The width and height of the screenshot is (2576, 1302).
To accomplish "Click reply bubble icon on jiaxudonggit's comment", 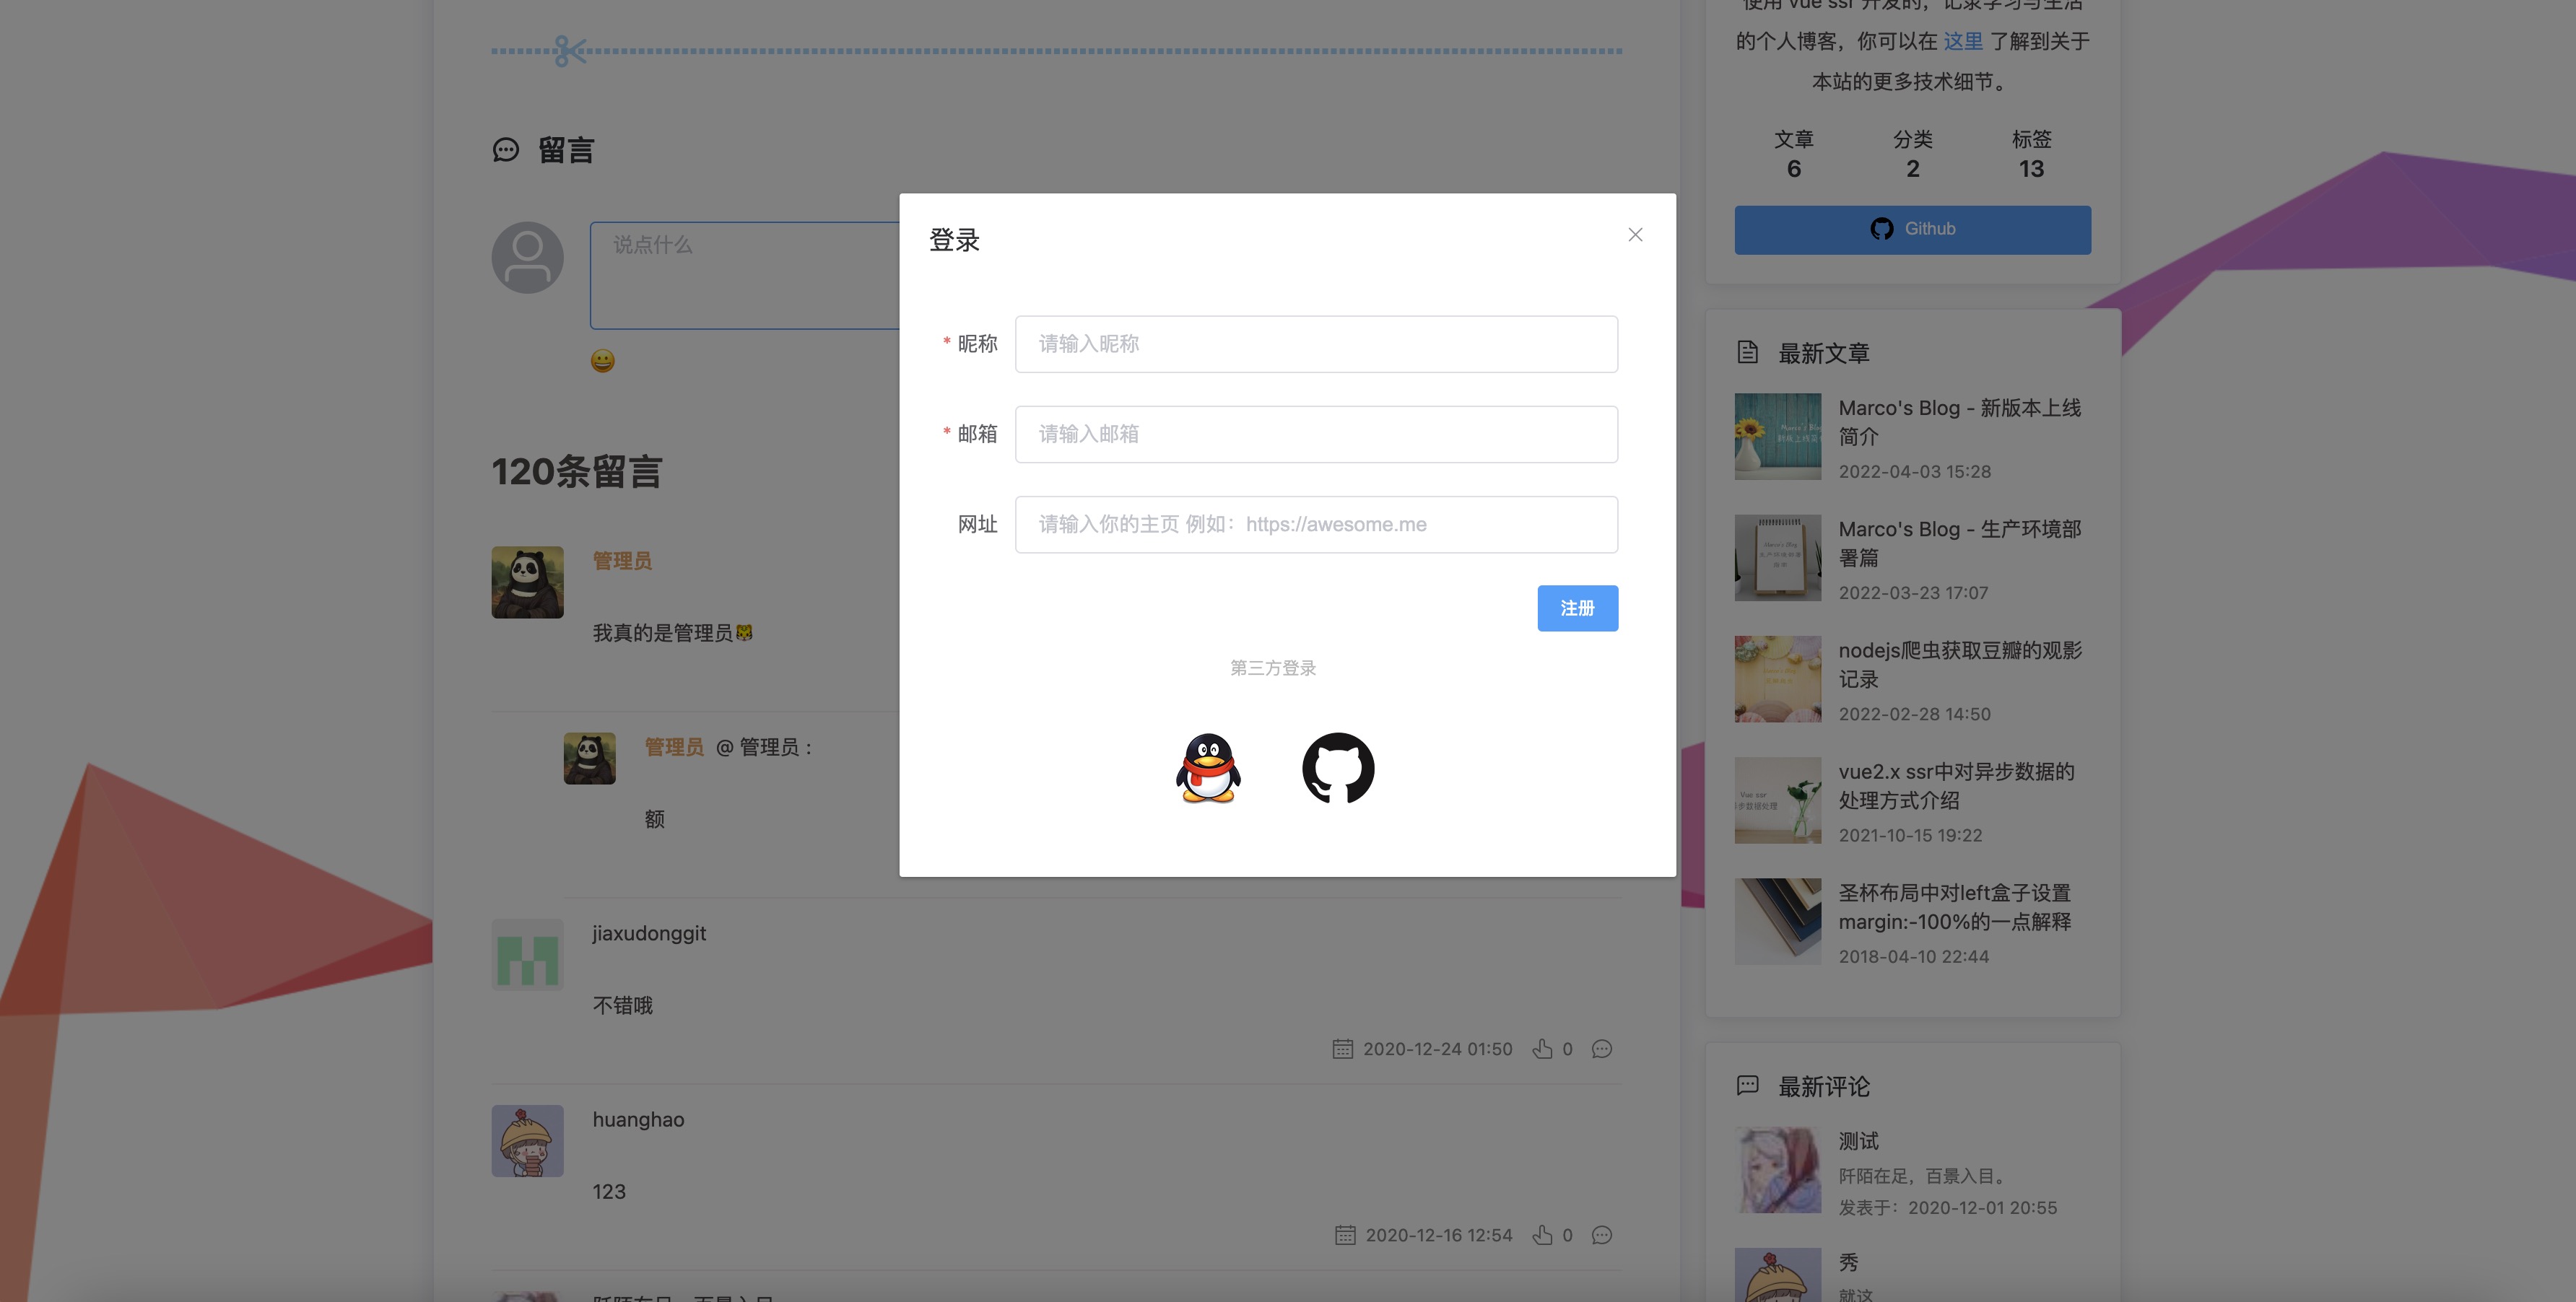I will click(x=1602, y=1049).
